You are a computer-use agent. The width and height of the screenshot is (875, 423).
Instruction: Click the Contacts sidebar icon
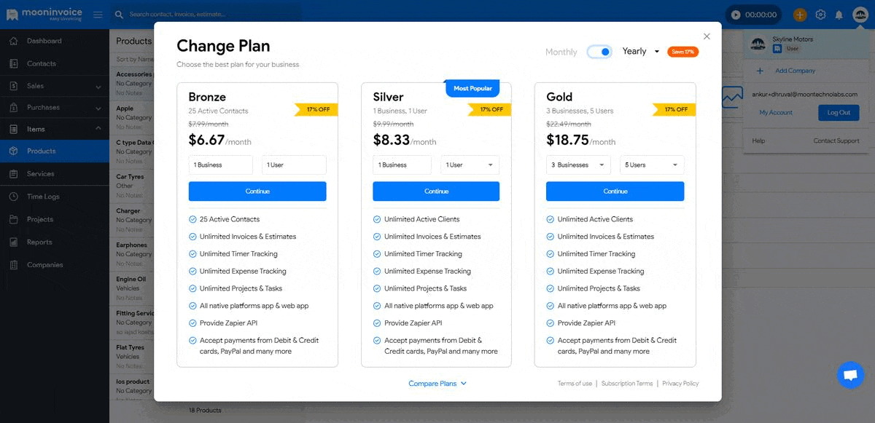(x=13, y=63)
